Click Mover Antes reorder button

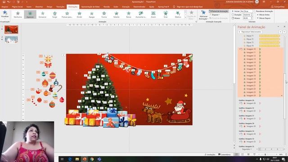[263, 15]
